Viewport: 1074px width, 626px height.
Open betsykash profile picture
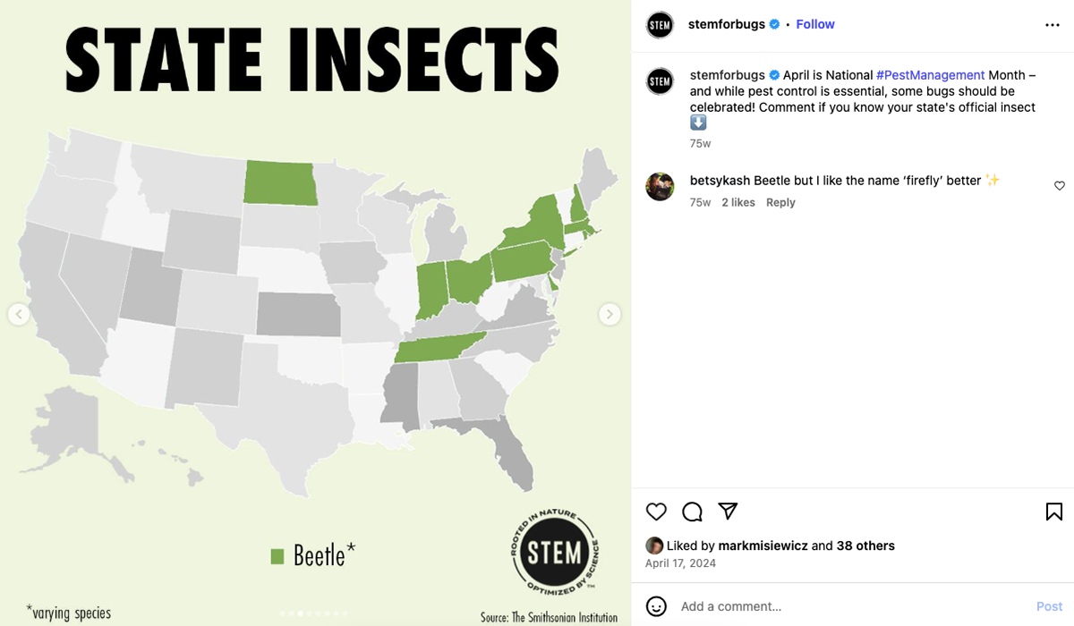[660, 186]
